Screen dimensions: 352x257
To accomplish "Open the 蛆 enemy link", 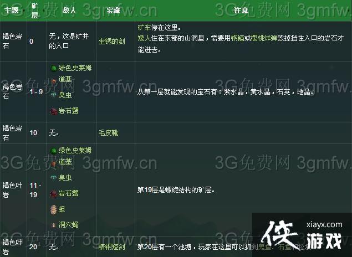I will [62, 209].
